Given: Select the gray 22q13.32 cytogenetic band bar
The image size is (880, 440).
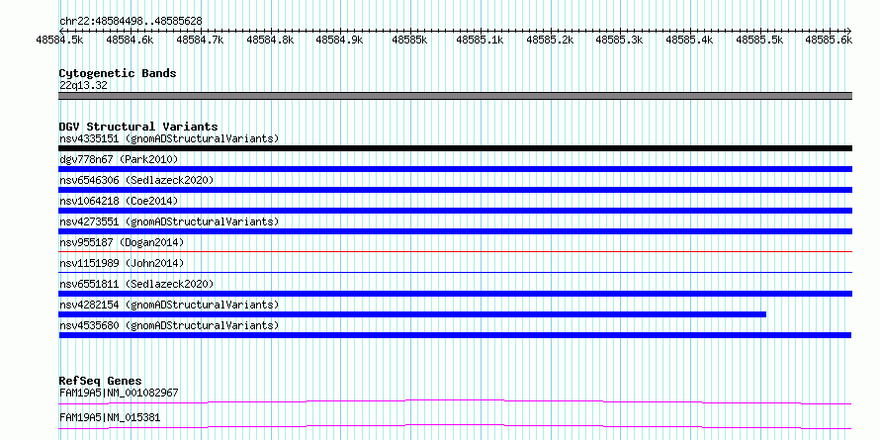Looking at the screenshot, I should [456, 96].
